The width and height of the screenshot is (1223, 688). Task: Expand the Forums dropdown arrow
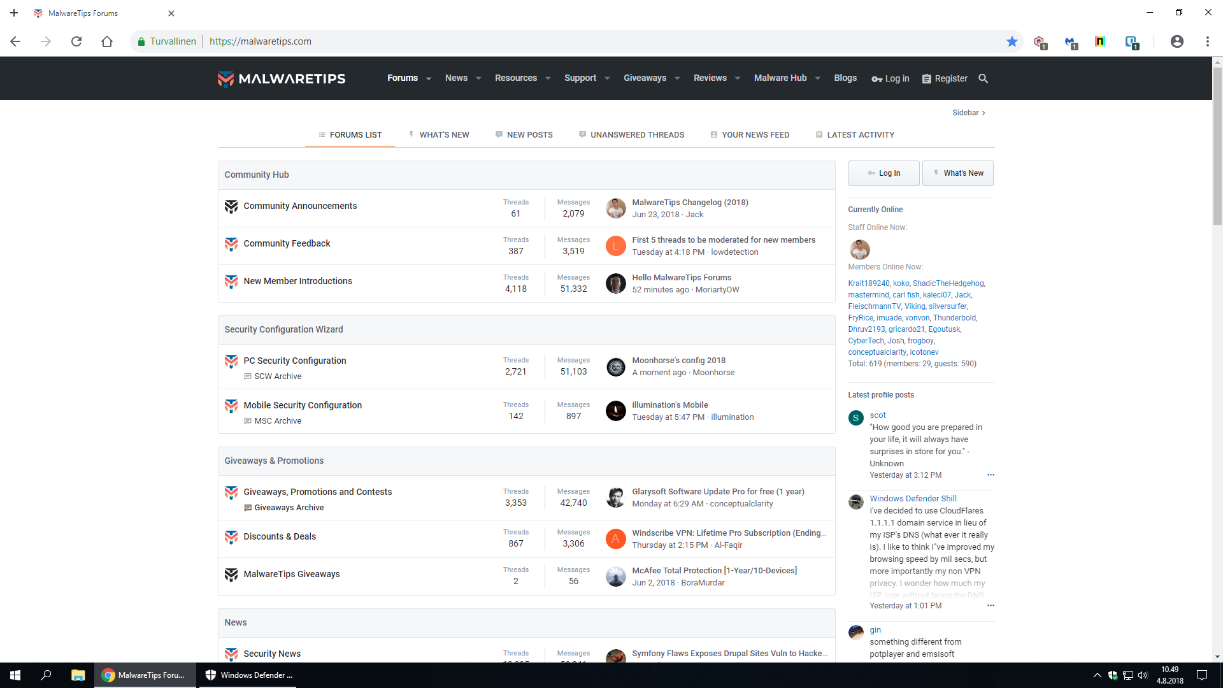pyautogui.click(x=429, y=78)
